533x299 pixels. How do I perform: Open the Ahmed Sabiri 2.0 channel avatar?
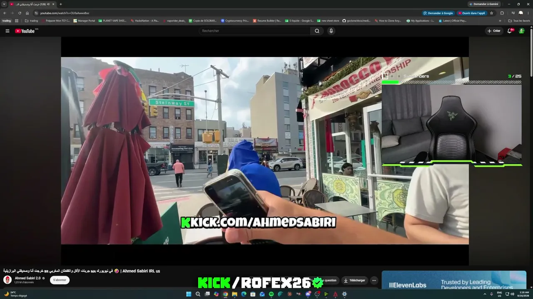(7, 279)
